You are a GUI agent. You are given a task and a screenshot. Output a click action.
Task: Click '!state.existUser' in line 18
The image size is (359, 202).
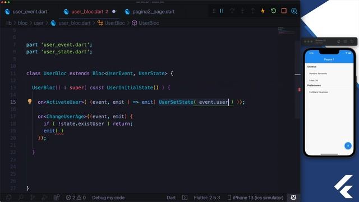[x=81, y=123]
